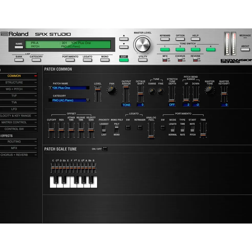Open the MFX effects tab in sidebar
Screen dimensions: 252x252
tap(18, 148)
